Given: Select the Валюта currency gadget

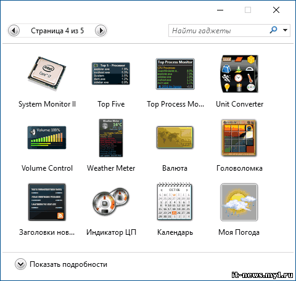Looking at the screenshot, I should [175, 137].
